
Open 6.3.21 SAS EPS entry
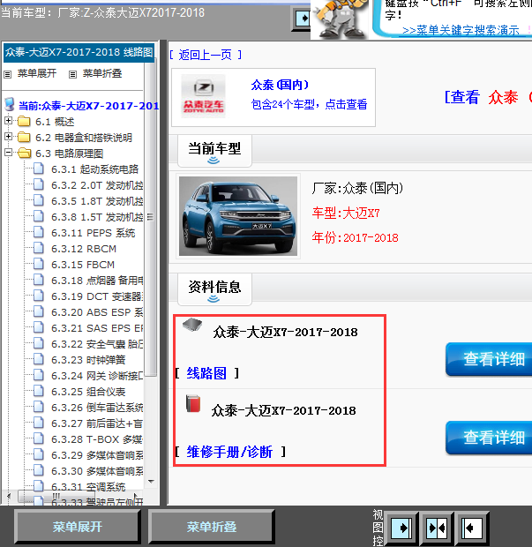[x=97, y=328]
